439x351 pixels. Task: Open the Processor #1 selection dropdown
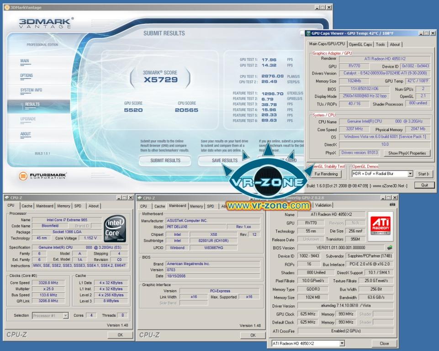(x=65, y=315)
